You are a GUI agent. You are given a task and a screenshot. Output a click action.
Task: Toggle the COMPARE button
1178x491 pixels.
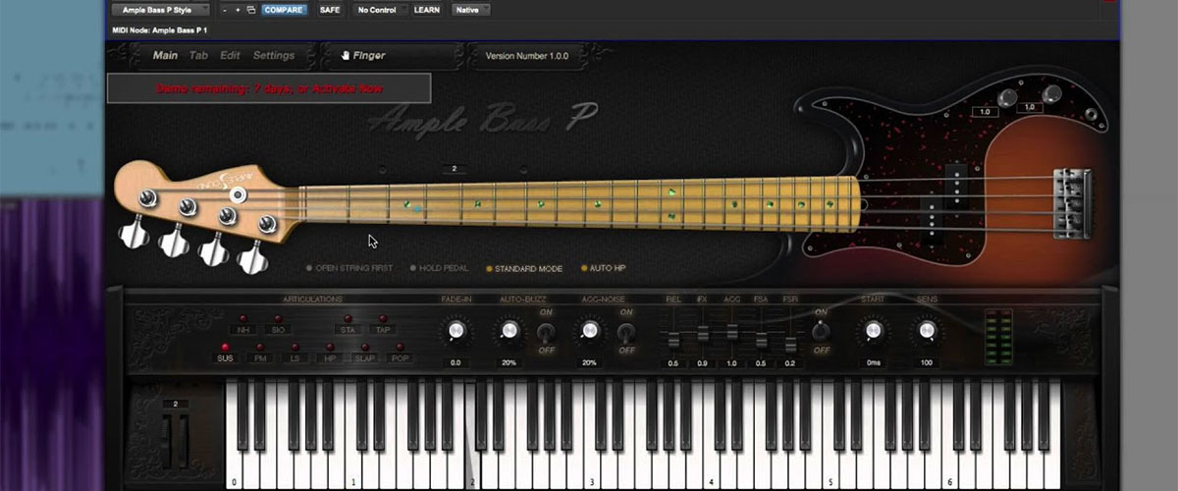tap(285, 10)
